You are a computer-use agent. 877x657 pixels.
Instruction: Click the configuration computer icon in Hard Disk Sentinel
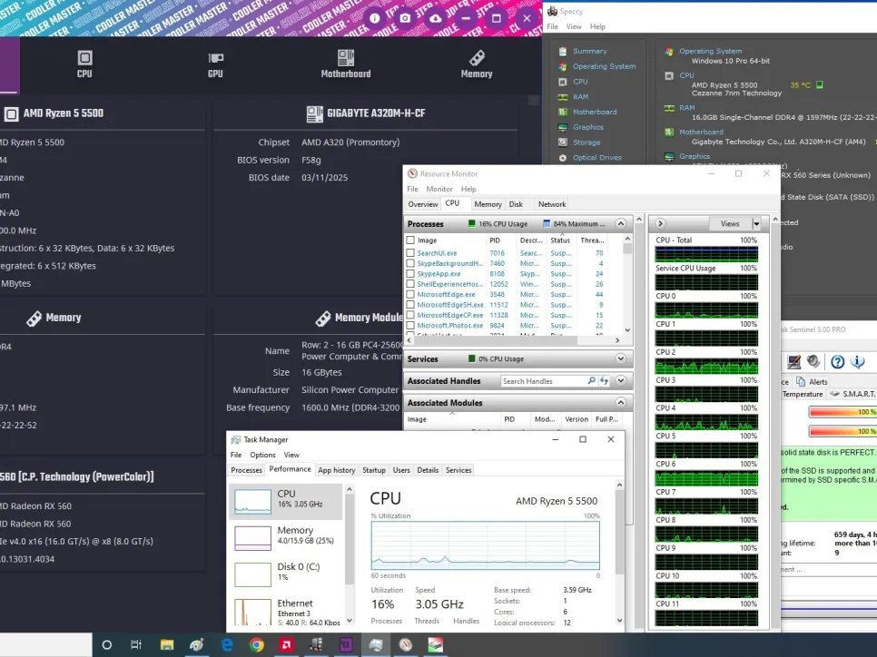[x=793, y=362]
